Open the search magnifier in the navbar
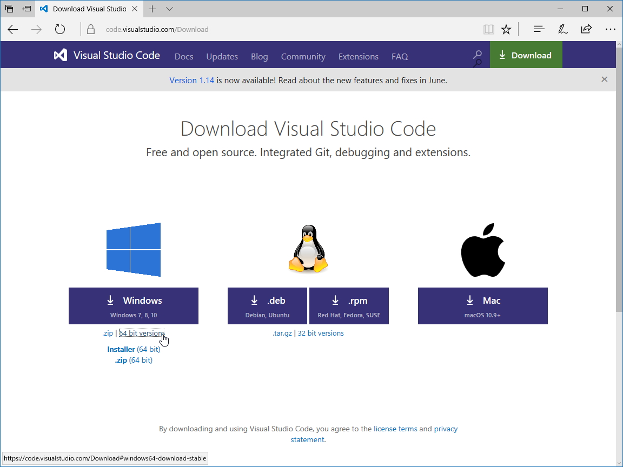The image size is (623, 467). [476, 56]
